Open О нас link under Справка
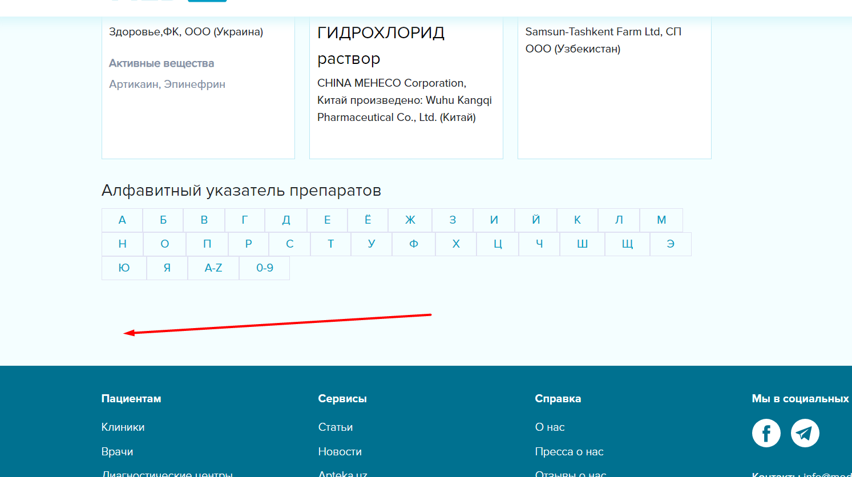 coord(550,427)
